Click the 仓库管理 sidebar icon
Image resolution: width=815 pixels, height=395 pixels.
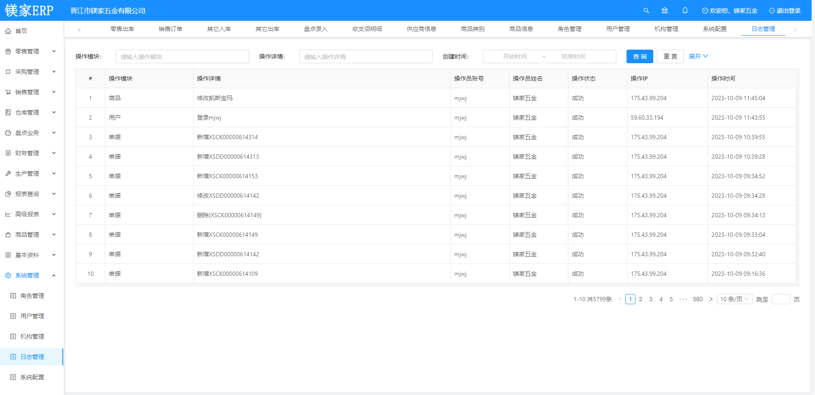point(8,112)
